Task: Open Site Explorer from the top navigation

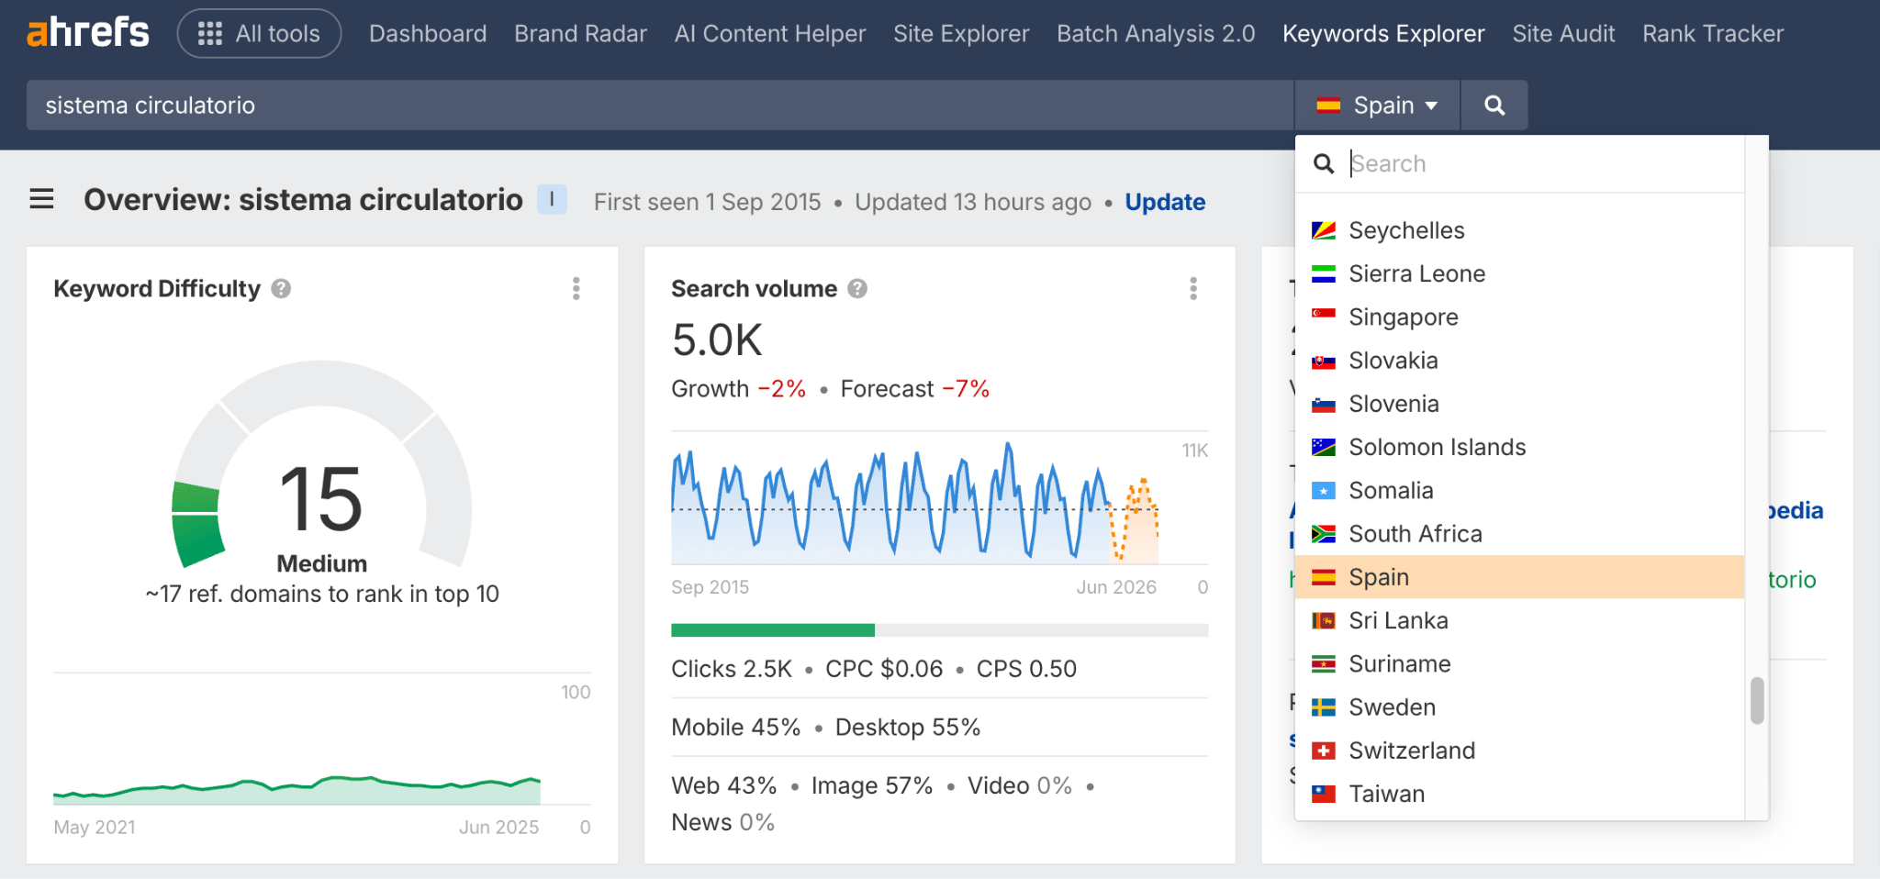Action: [960, 33]
